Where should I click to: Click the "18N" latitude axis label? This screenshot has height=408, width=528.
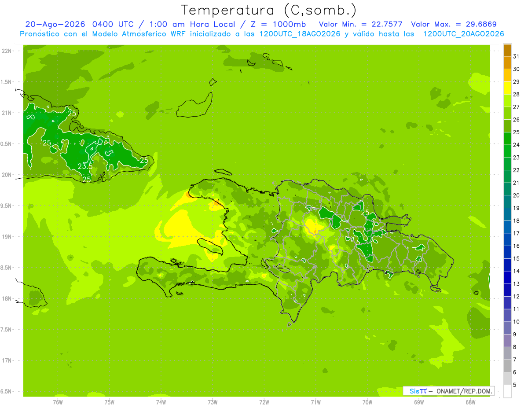(x=7, y=298)
